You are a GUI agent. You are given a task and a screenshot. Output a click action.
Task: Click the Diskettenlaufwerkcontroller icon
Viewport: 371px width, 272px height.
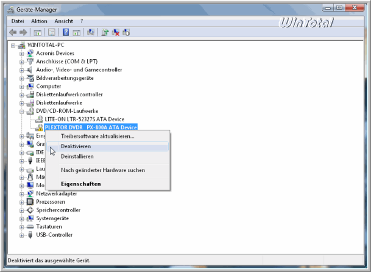[30, 95]
